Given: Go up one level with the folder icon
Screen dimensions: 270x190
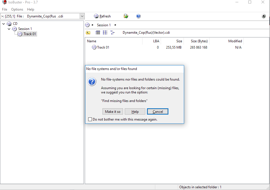Looking at the screenshot, I should point(88,33).
